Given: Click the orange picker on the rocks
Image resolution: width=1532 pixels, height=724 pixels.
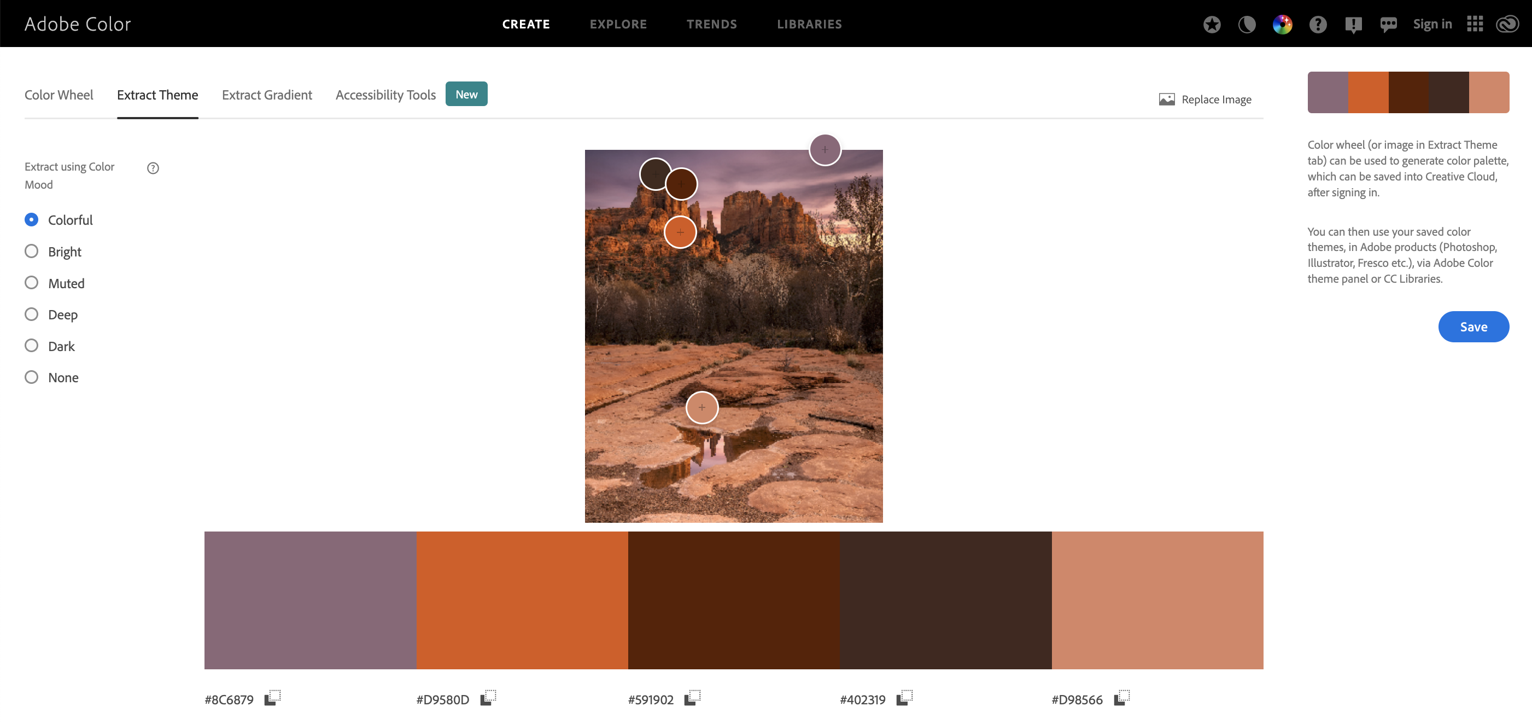Looking at the screenshot, I should 680,232.
